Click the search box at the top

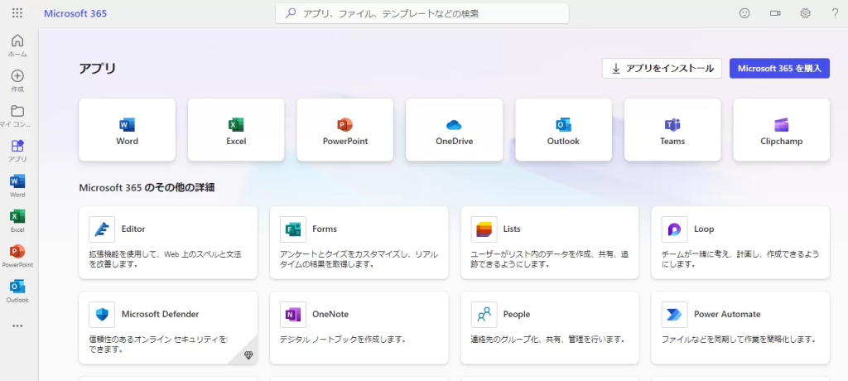tap(422, 13)
